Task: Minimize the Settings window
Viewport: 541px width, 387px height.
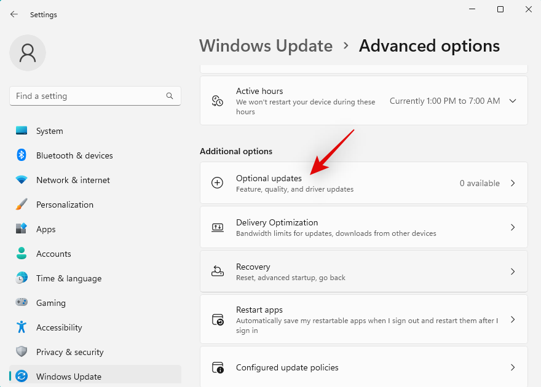Action: pos(472,9)
